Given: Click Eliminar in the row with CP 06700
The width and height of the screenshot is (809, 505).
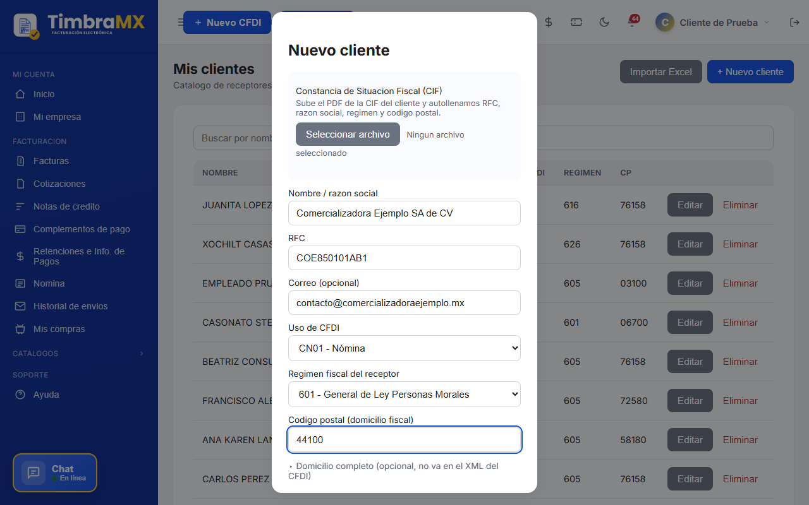Looking at the screenshot, I should (x=740, y=323).
